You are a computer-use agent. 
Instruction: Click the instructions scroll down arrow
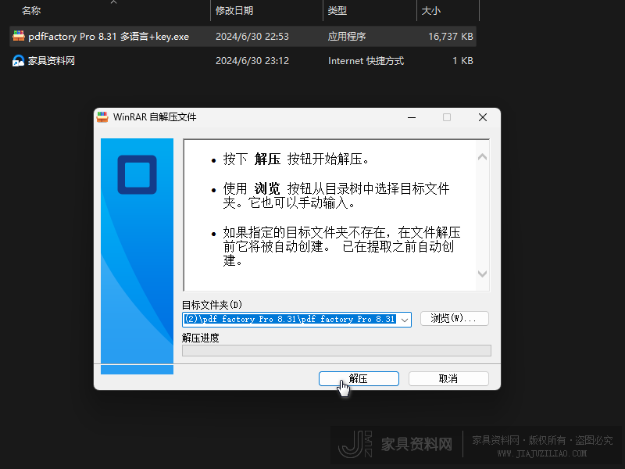pyautogui.click(x=482, y=274)
